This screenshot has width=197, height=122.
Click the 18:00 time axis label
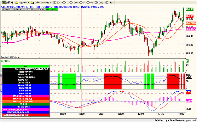click(x=181, y=114)
